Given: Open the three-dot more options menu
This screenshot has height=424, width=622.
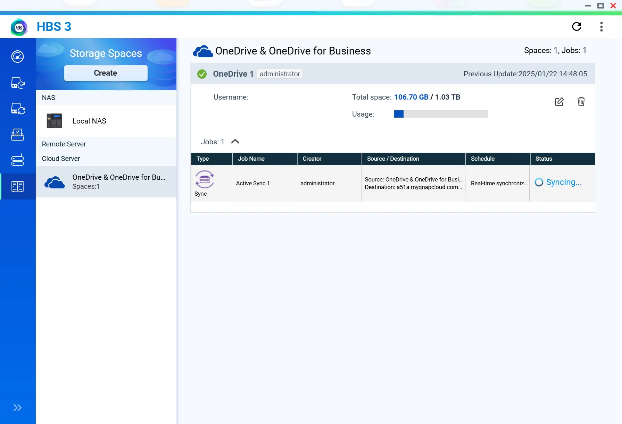Looking at the screenshot, I should (602, 27).
